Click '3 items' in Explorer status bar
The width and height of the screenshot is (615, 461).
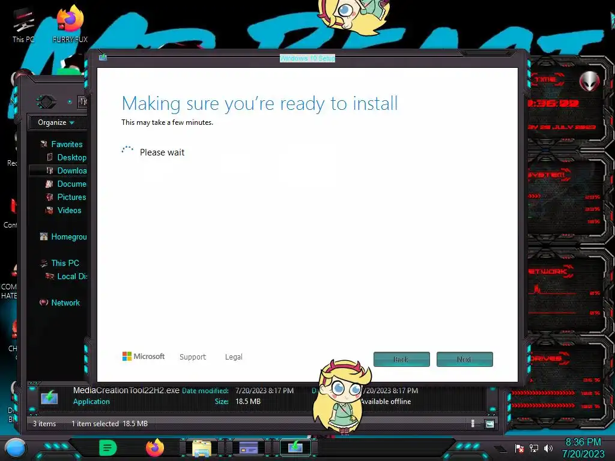pyautogui.click(x=44, y=424)
